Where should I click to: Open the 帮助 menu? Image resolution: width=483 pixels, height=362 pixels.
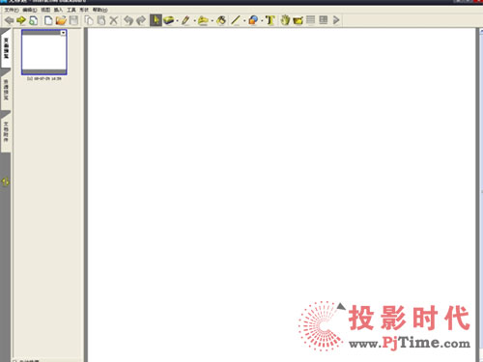tap(100, 10)
